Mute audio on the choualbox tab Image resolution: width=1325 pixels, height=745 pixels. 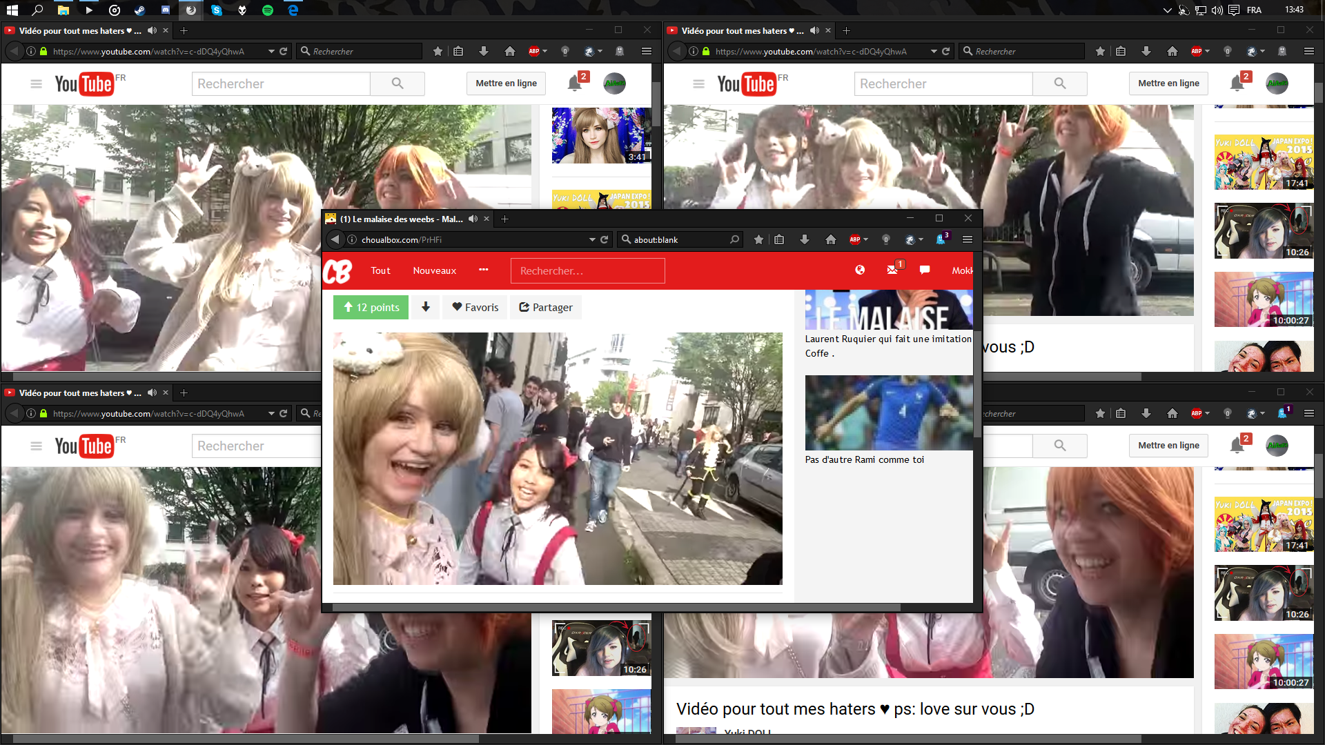(x=473, y=219)
